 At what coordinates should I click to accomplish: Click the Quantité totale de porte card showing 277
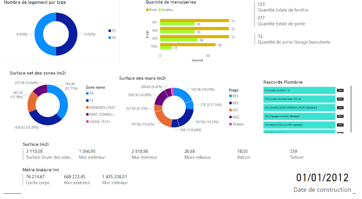(281, 21)
